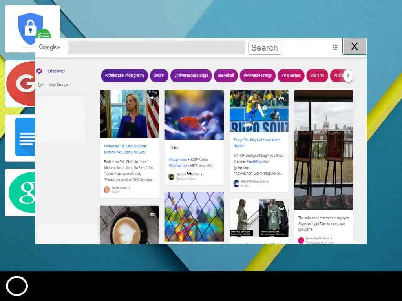Click the G+ icon beside Join Google+
402x301 pixels.
click(41, 85)
